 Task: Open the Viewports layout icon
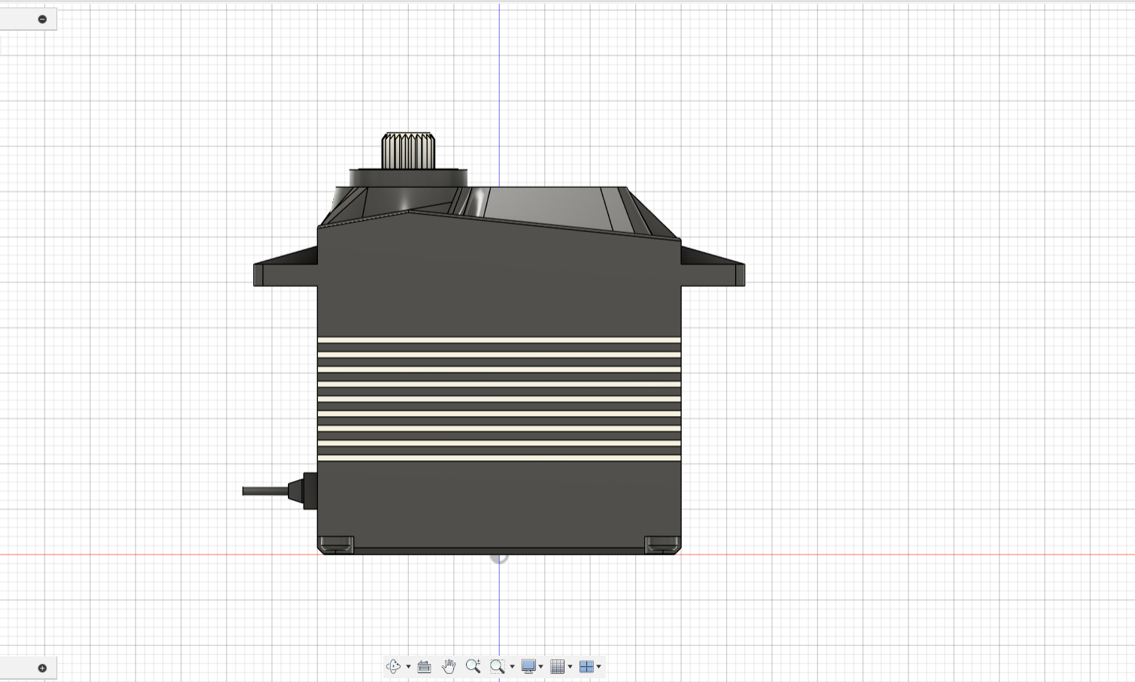586,666
